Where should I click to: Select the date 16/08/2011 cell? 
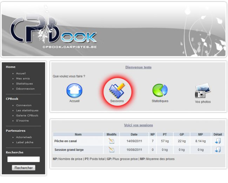pyautogui.click(x=134, y=150)
